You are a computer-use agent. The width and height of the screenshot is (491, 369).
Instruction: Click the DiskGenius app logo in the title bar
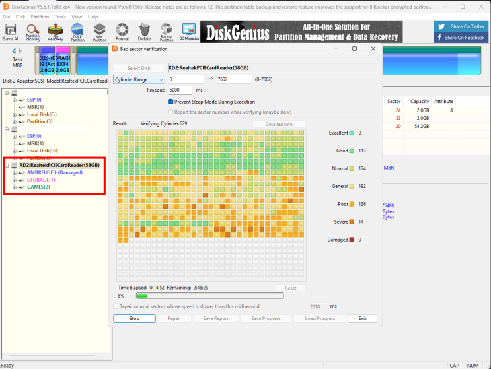tap(6, 7)
